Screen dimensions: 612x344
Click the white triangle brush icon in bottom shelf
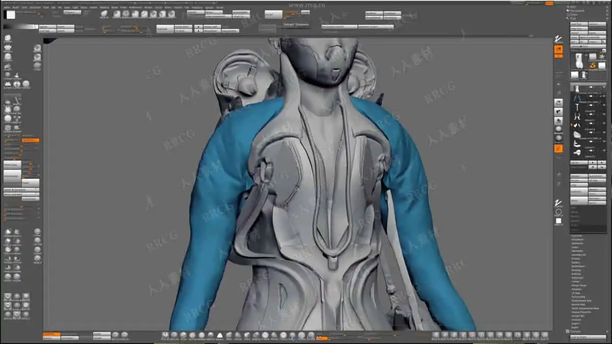point(220,335)
